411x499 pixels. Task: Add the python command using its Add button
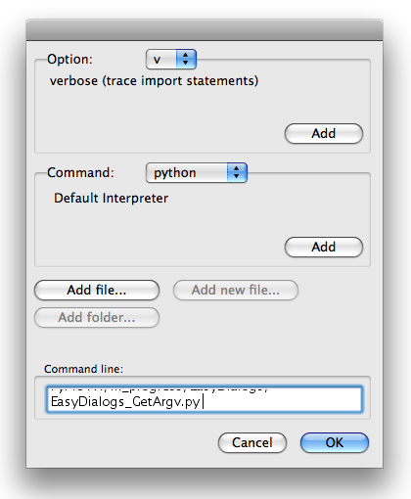click(324, 247)
